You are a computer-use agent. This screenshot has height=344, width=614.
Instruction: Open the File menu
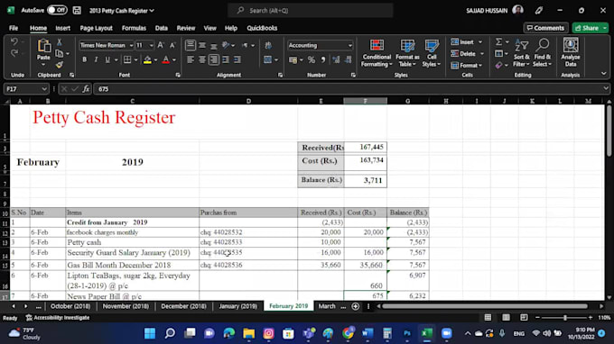pos(14,28)
